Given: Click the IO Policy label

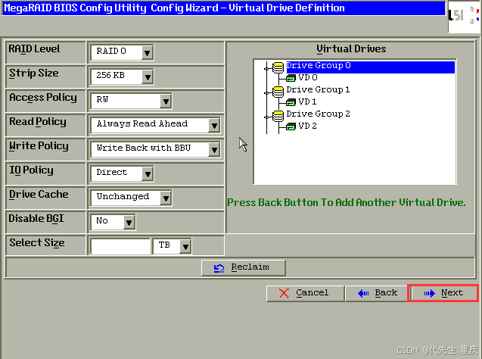Looking at the screenshot, I should tap(31, 170).
